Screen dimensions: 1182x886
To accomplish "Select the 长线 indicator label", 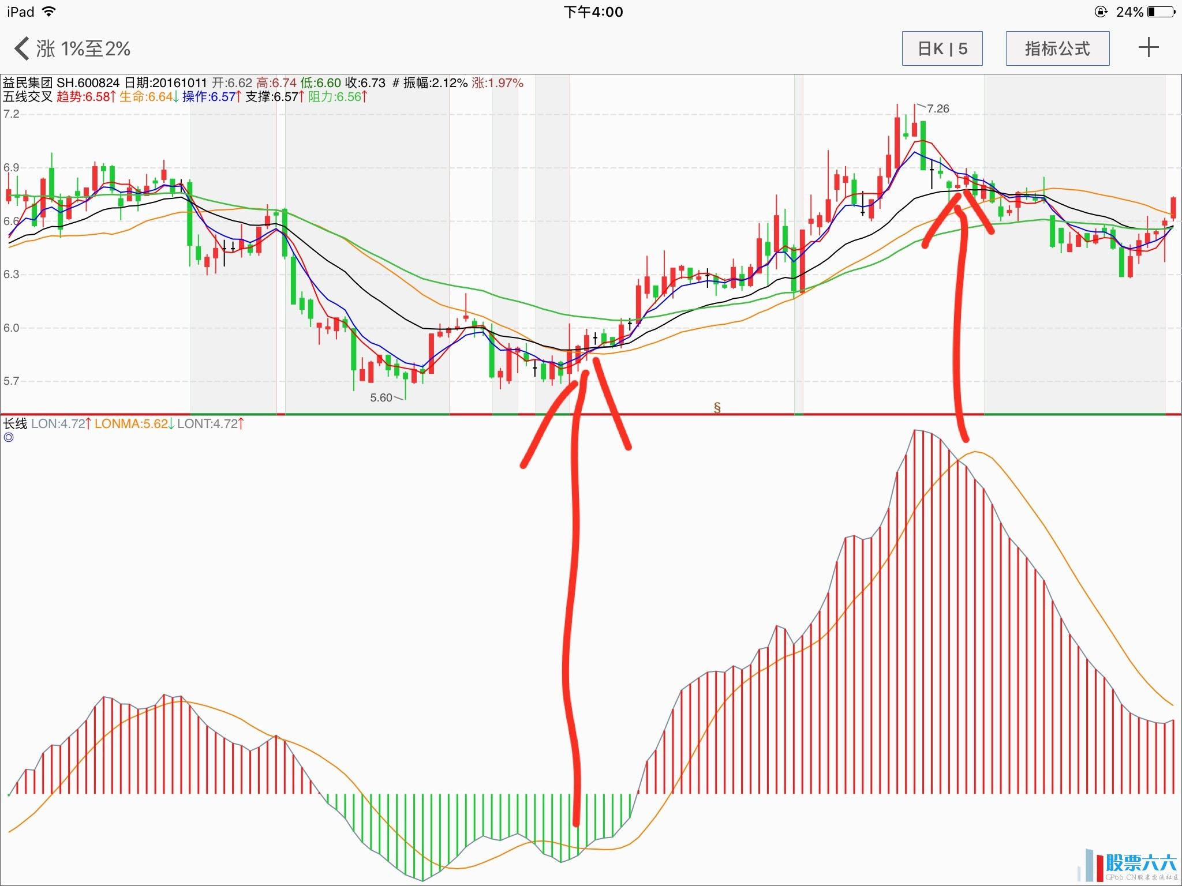I will (x=15, y=424).
